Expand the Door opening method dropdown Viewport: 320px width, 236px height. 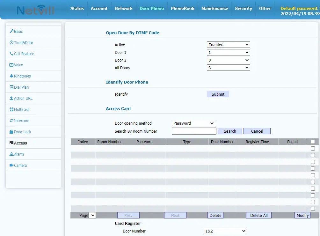click(193, 123)
